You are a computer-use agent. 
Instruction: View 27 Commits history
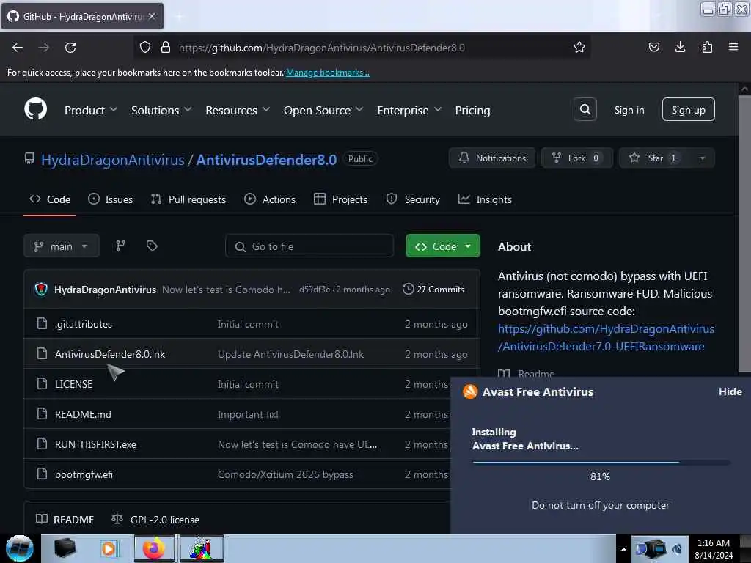click(x=433, y=289)
